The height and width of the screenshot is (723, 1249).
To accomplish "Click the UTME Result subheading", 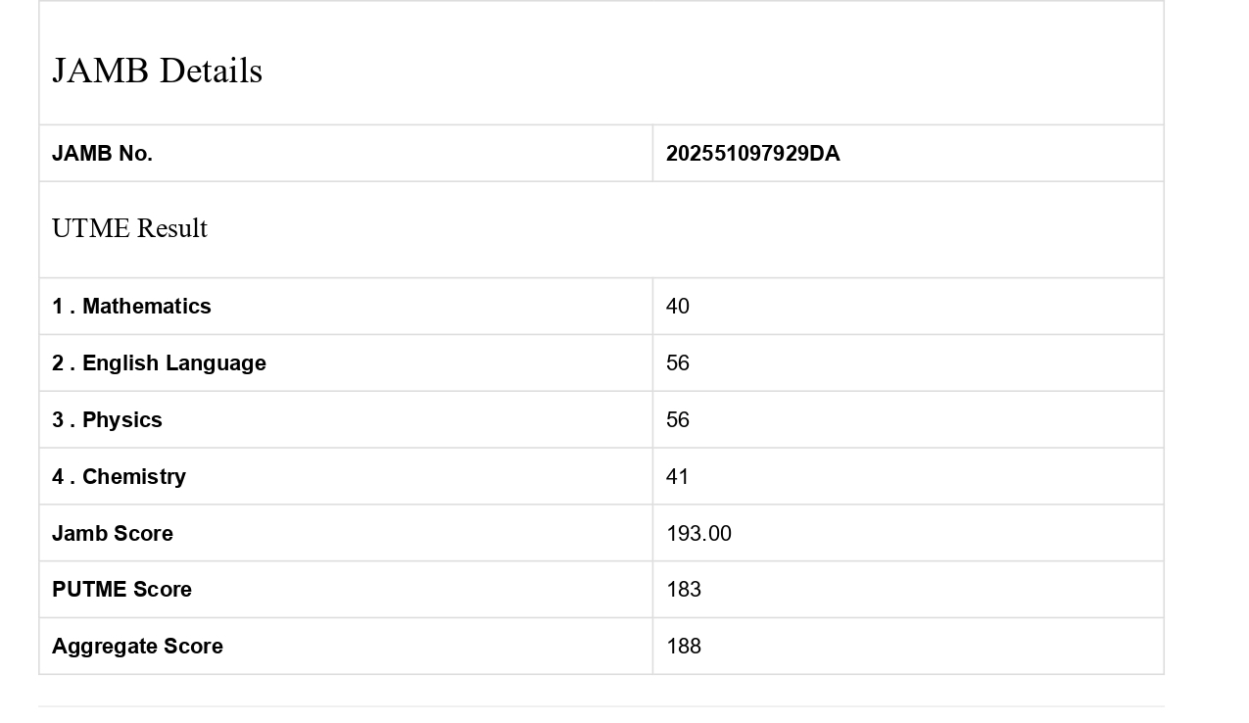I will pyautogui.click(x=129, y=228).
